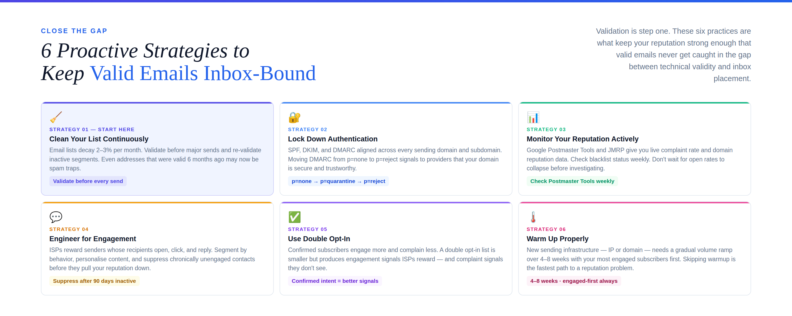Click the 'p=none → p=quarantine → p=reject' tag

(x=338, y=181)
